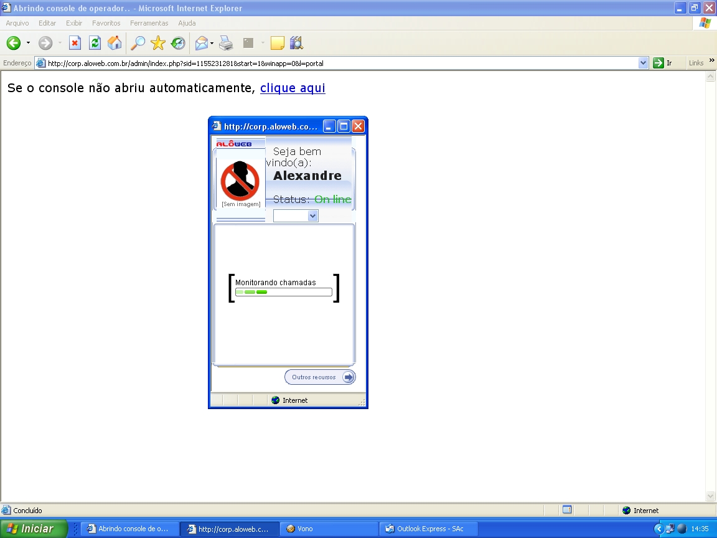Click the Alexandre user name text
The height and width of the screenshot is (538, 717).
tap(307, 176)
